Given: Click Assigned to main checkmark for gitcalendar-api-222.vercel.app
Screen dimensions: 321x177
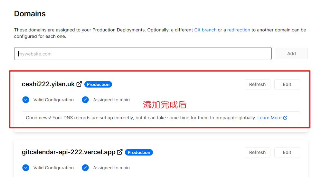Looking at the screenshot, I should click(85, 168).
